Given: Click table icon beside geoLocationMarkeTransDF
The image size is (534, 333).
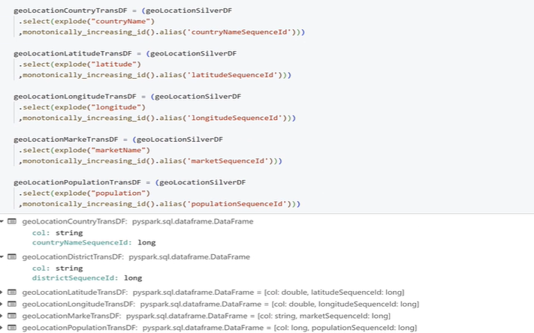Looking at the screenshot, I should (12, 316).
